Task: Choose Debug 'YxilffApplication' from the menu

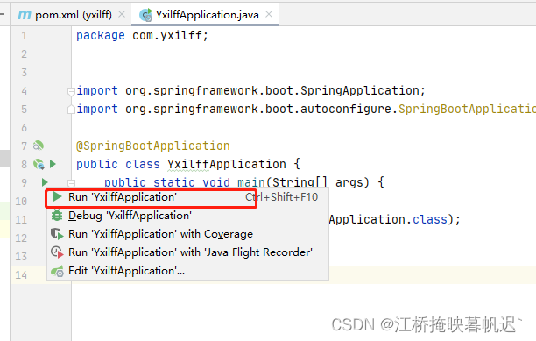Action: [x=187, y=216]
